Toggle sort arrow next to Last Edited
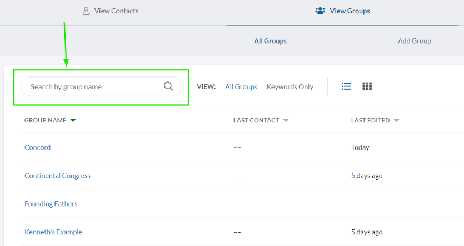Viewport: 464px width, 246px height. point(397,121)
